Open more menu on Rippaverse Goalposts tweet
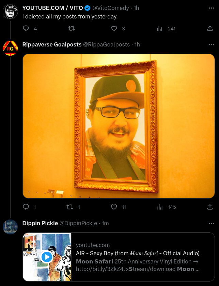 pyautogui.click(x=212, y=44)
